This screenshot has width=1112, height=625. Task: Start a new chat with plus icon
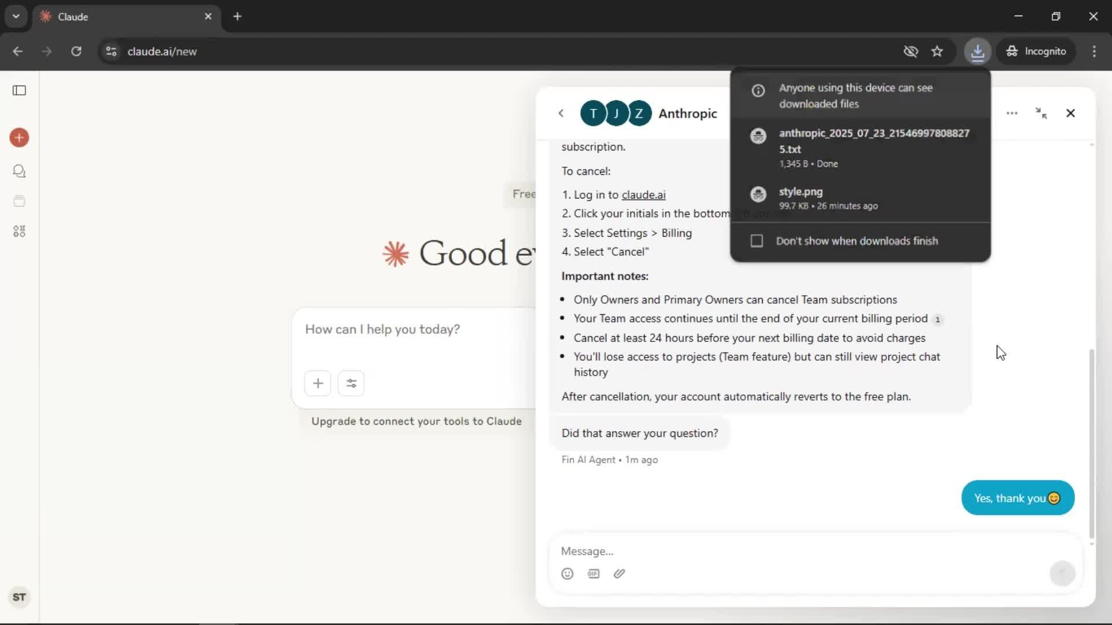(x=19, y=138)
